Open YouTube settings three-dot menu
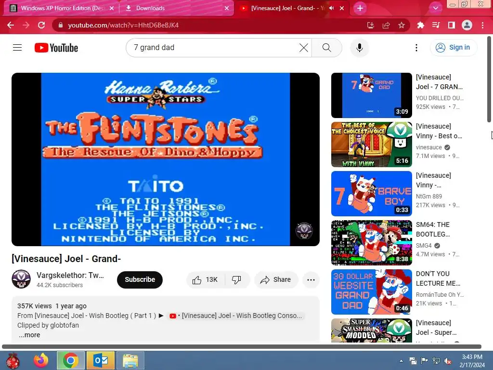 pyautogui.click(x=416, y=48)
